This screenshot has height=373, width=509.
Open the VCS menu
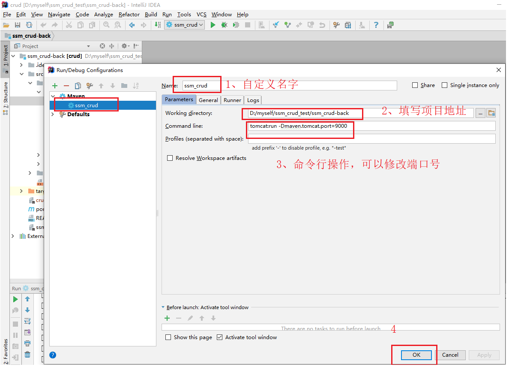click(x=201, y=15)
